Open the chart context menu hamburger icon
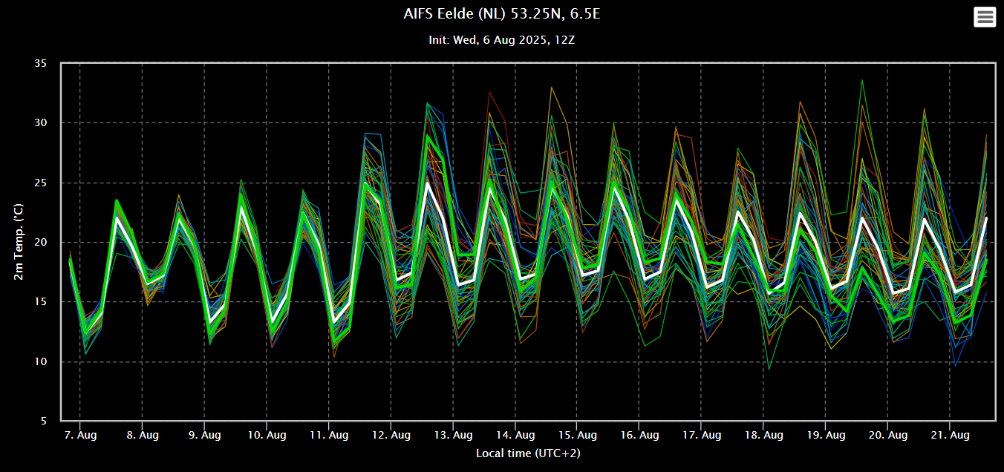The height and width of the screenshot is (472, 1004). coord(985,16)
